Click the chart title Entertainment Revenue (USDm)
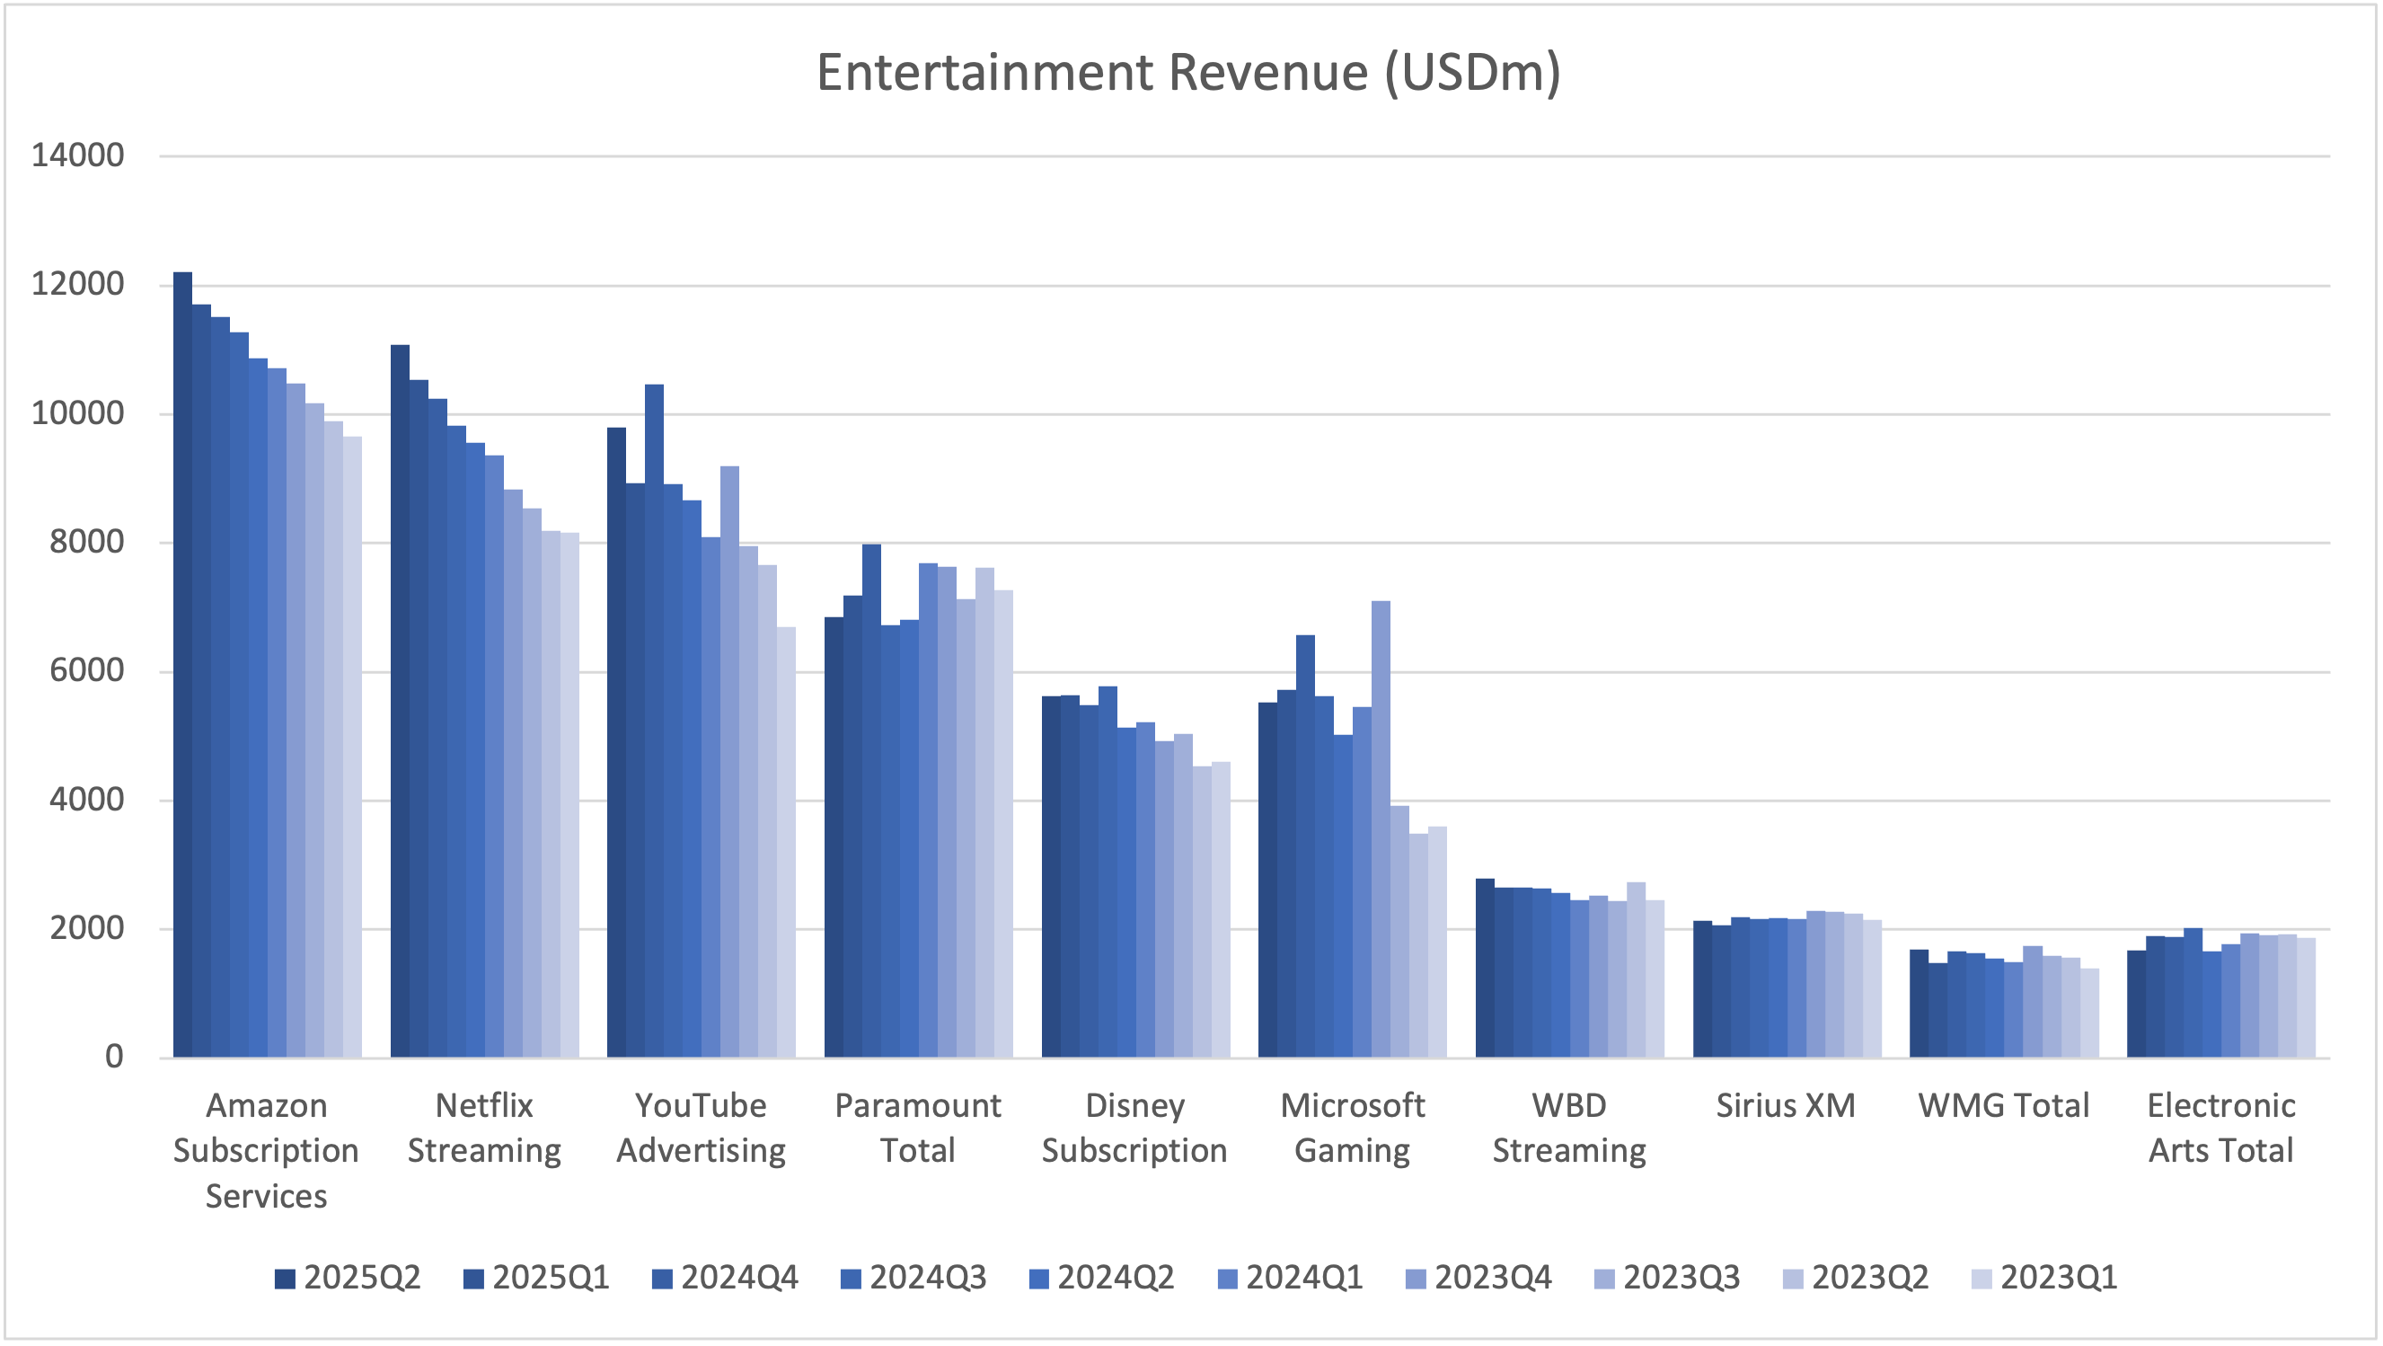Viewport: 2383px width, 1346px height. (x=1188, y=72)
